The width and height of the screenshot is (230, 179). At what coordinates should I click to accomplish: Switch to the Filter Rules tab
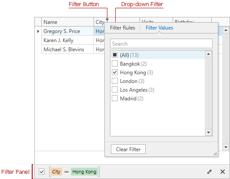[x=123, y=28]
